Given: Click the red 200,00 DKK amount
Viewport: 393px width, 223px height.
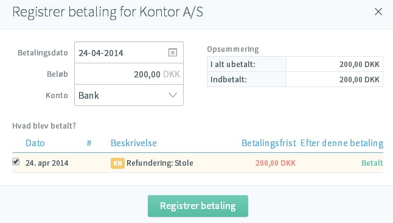Looking at the screenshot, I should (x=276, y=163).
